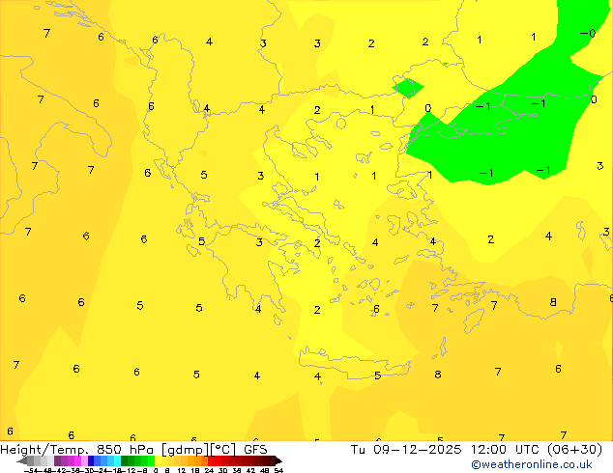Click the '54' legend scale label
613x473 pixels.
278,470
